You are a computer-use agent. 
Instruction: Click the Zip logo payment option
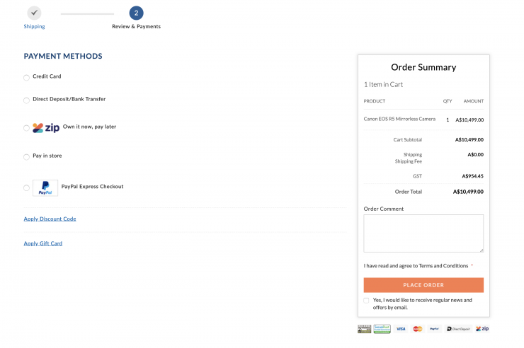coord(46,128)
